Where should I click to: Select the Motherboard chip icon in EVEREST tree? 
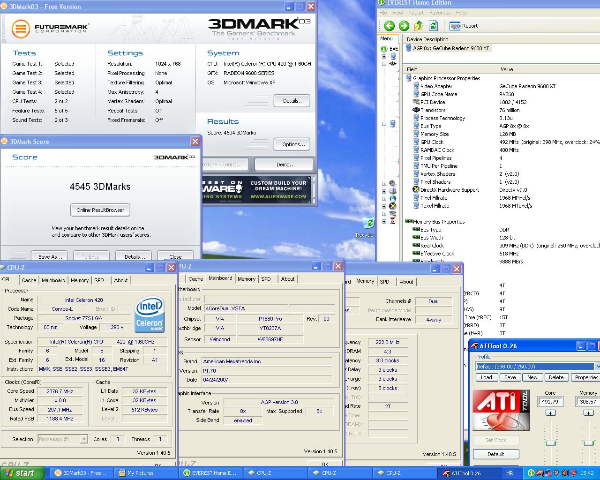click(x=393, y=64)
